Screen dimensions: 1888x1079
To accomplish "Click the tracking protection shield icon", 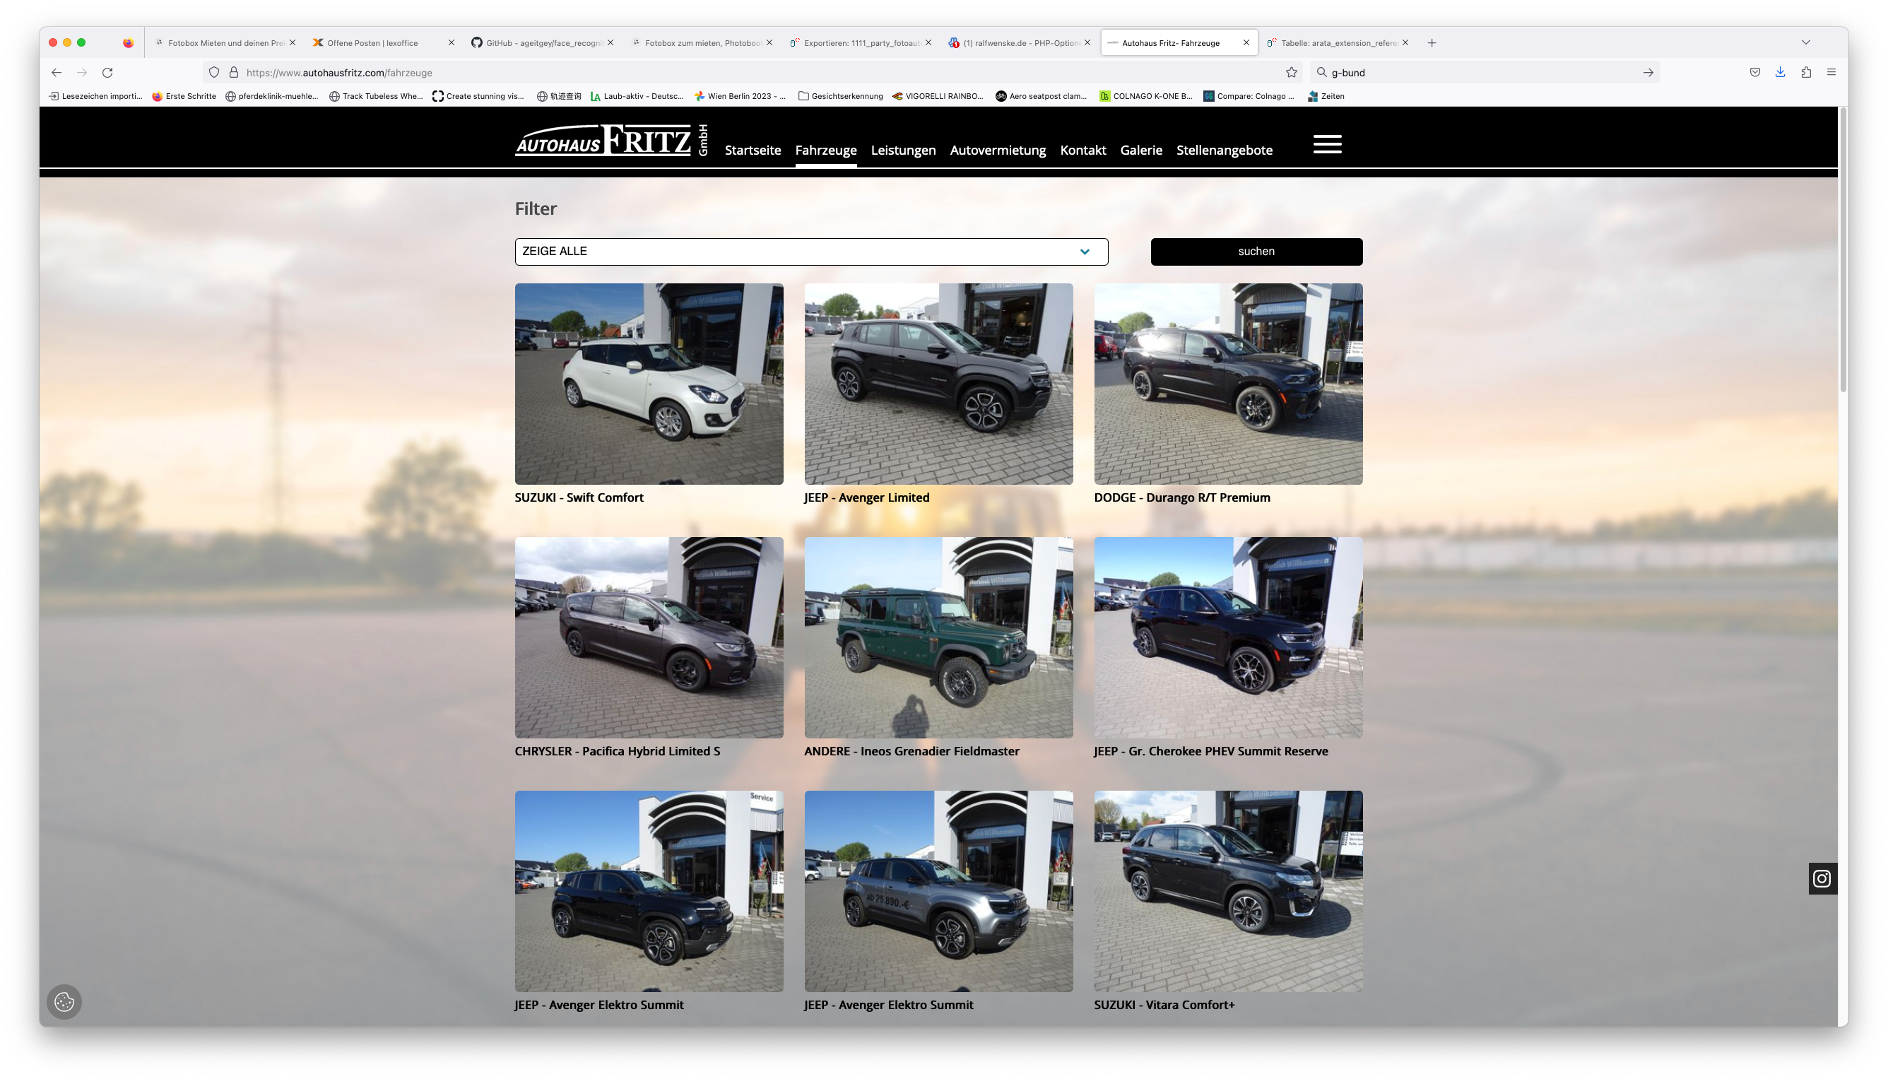I will (214, 73).
